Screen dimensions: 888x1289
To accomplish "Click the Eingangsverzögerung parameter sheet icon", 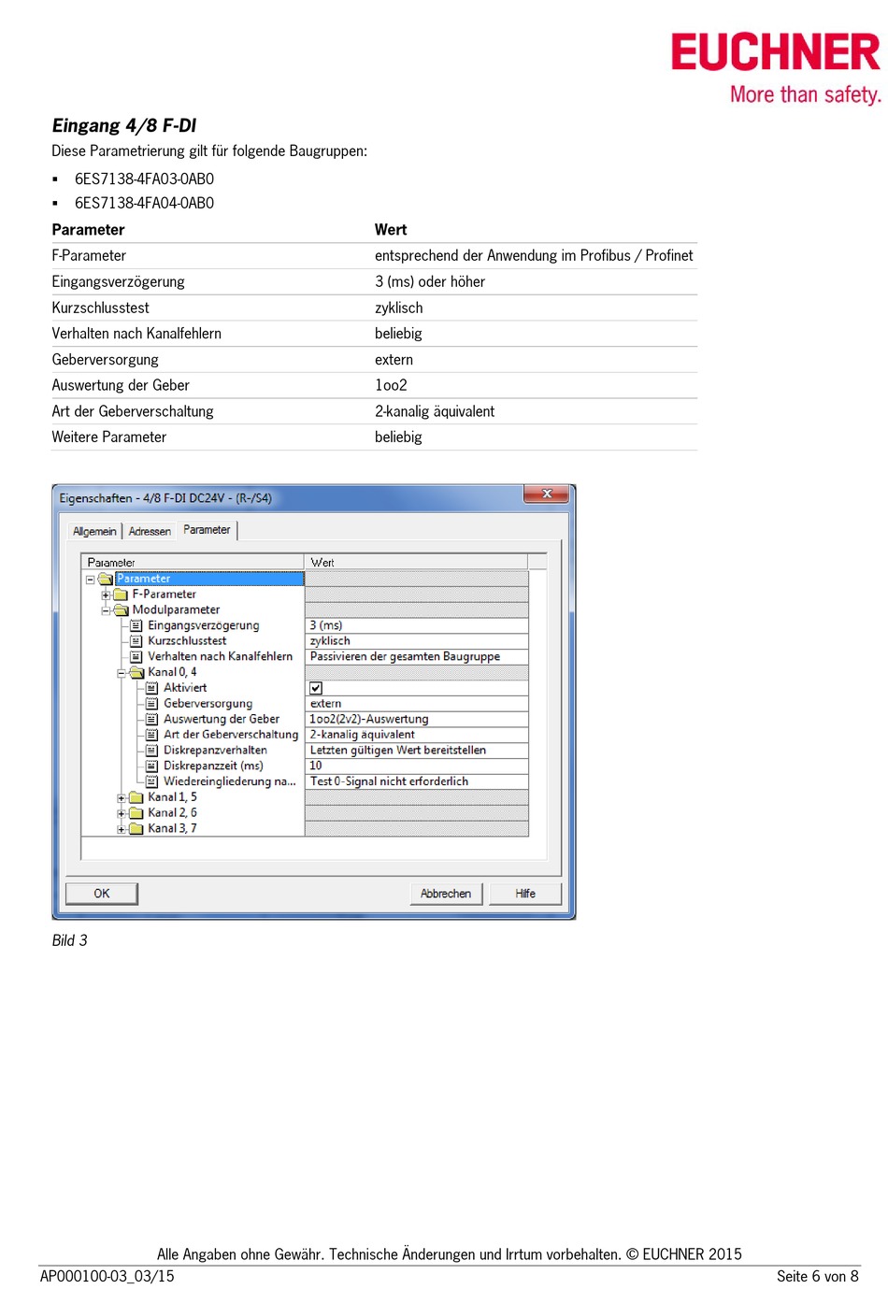I will [x=136, y=625].
